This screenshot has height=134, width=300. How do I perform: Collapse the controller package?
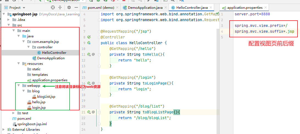pos(28,47)
